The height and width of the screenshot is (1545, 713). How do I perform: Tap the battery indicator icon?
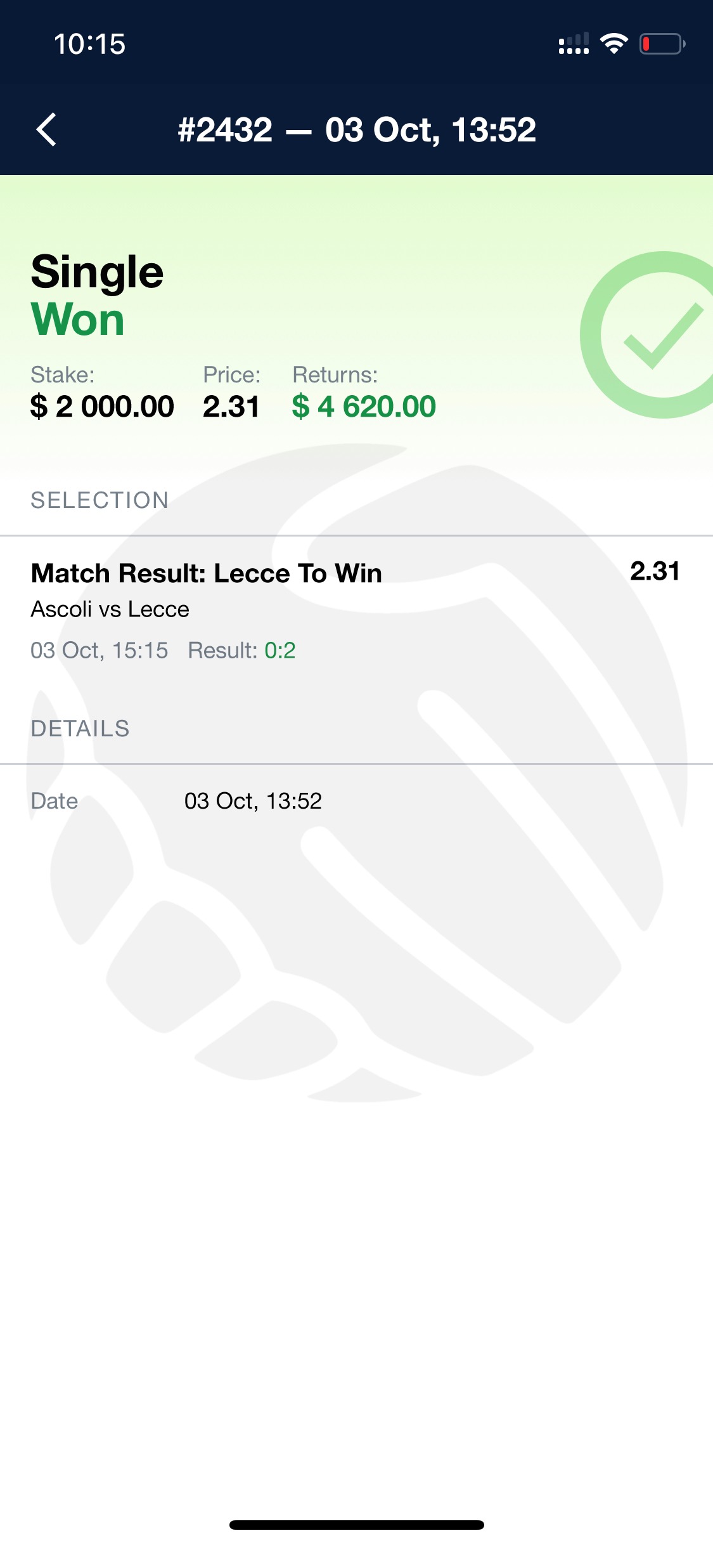662,44
